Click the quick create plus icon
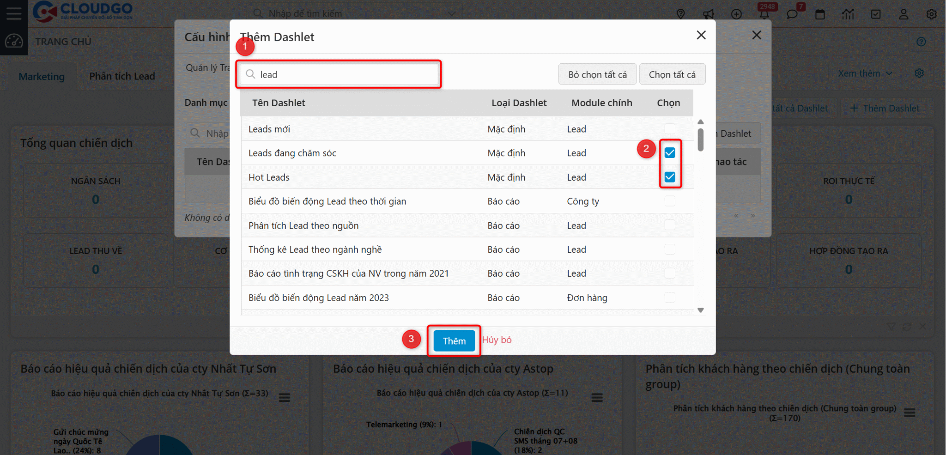Screen dimensions: 946x455 [736, 14]
